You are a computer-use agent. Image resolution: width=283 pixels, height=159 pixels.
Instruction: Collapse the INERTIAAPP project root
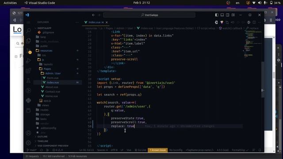click(x=44, y=28)
